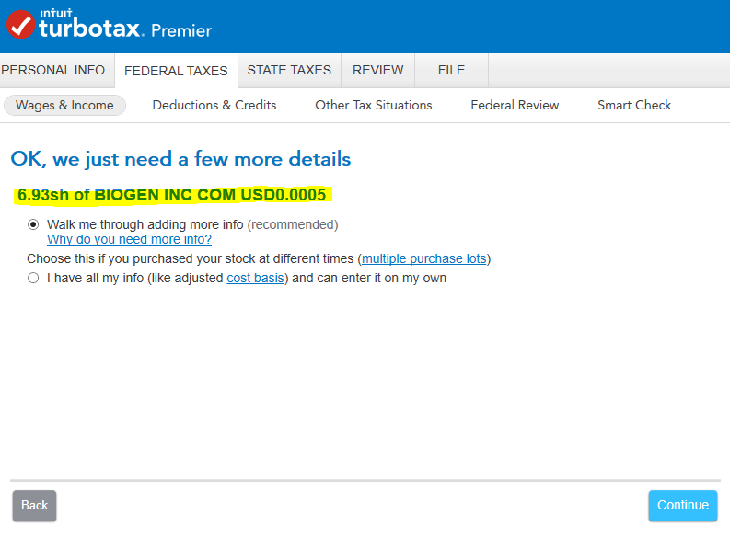Select the FILE tab
This screenshot has height=538, width=730.
tap(451, 70)
